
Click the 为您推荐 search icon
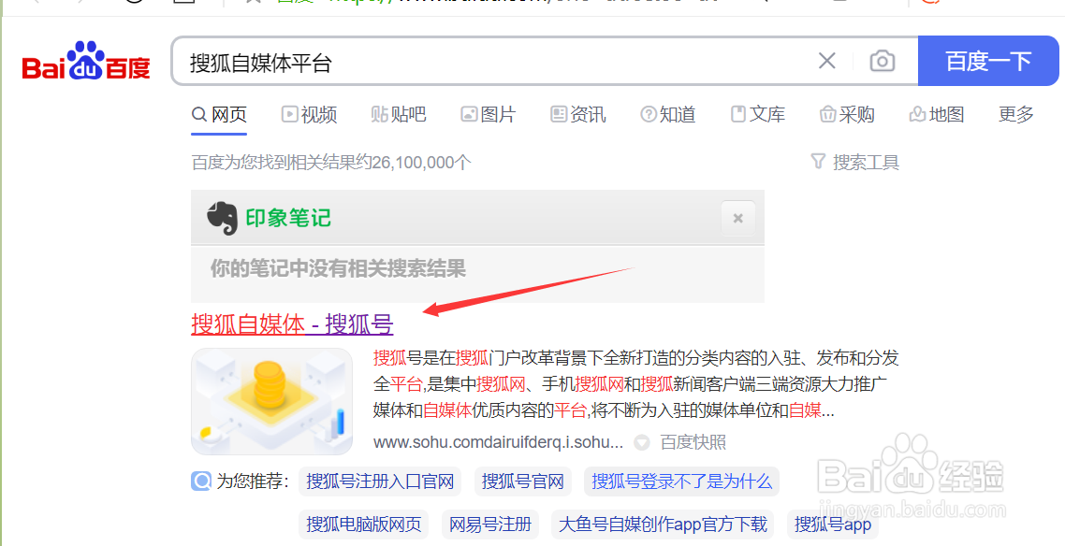coord(201,481)
